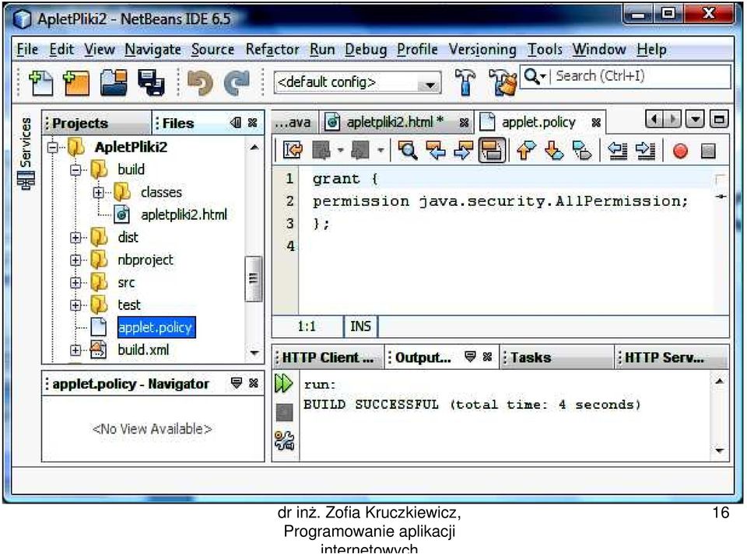Click the red Start Macro Recording button

[680, 151]
